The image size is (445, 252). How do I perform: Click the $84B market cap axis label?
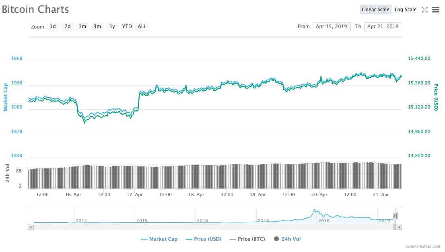(x=16, y=156)
